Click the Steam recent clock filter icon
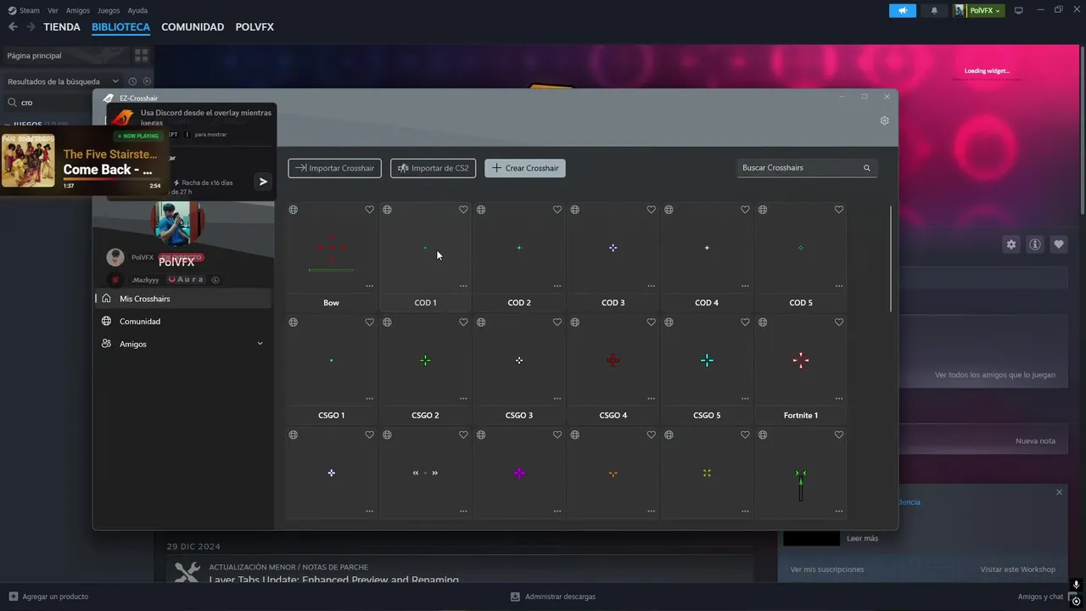 point(134,81)
